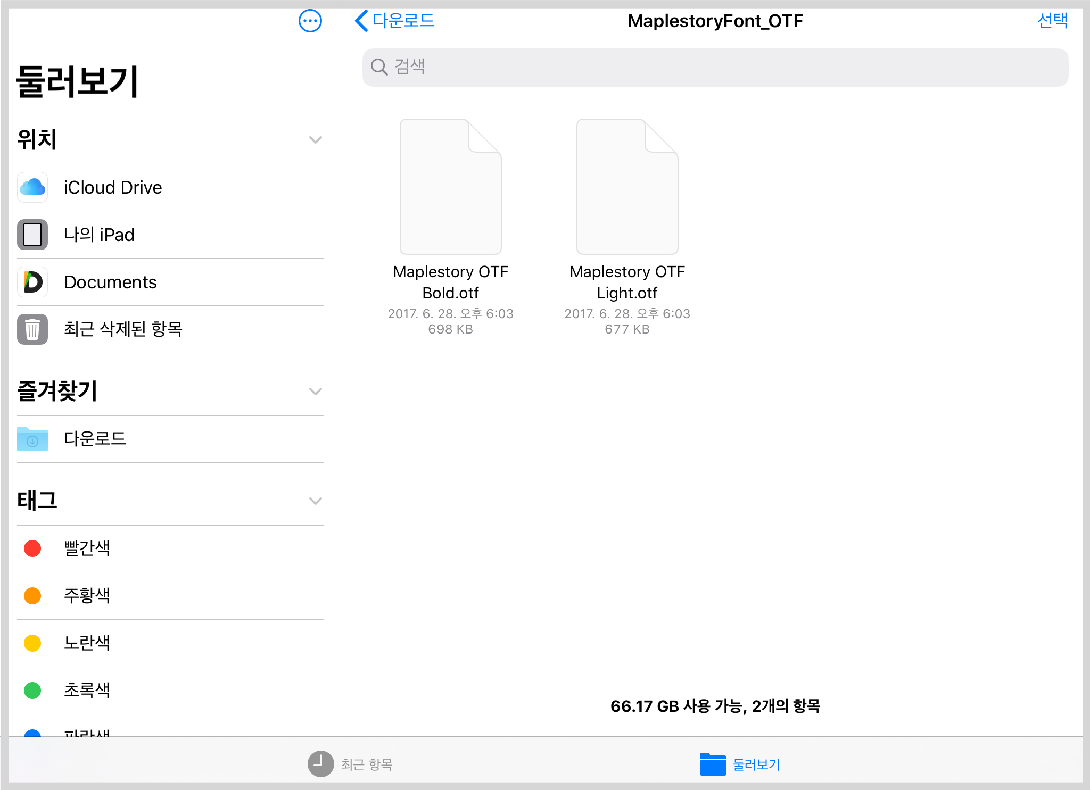
Task: Click the clock icon for 최근 항목
Action: click(320, 764)
